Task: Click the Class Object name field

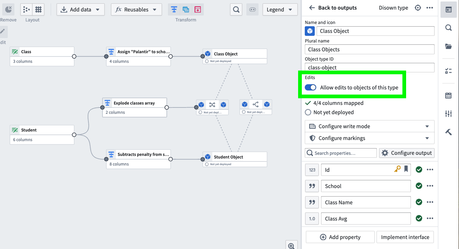Action: [375, 31]
